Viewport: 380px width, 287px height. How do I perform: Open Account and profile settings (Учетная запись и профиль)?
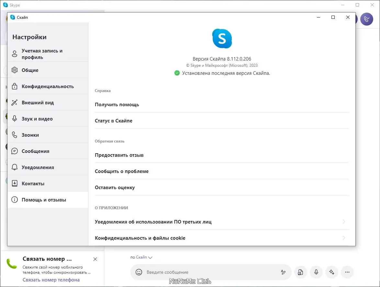click(x=48, y=54)
